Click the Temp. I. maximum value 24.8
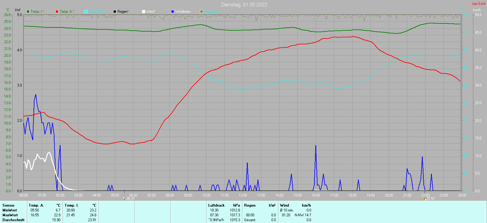 (x=93, y=215)
